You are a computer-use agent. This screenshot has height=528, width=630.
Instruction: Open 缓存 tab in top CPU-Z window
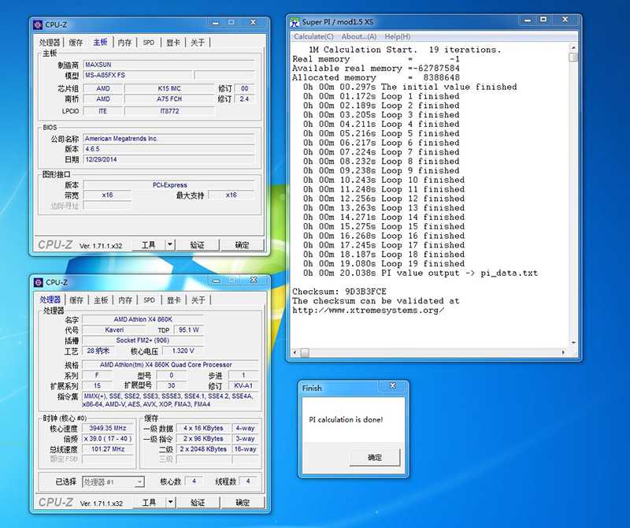tap(76, 43)
